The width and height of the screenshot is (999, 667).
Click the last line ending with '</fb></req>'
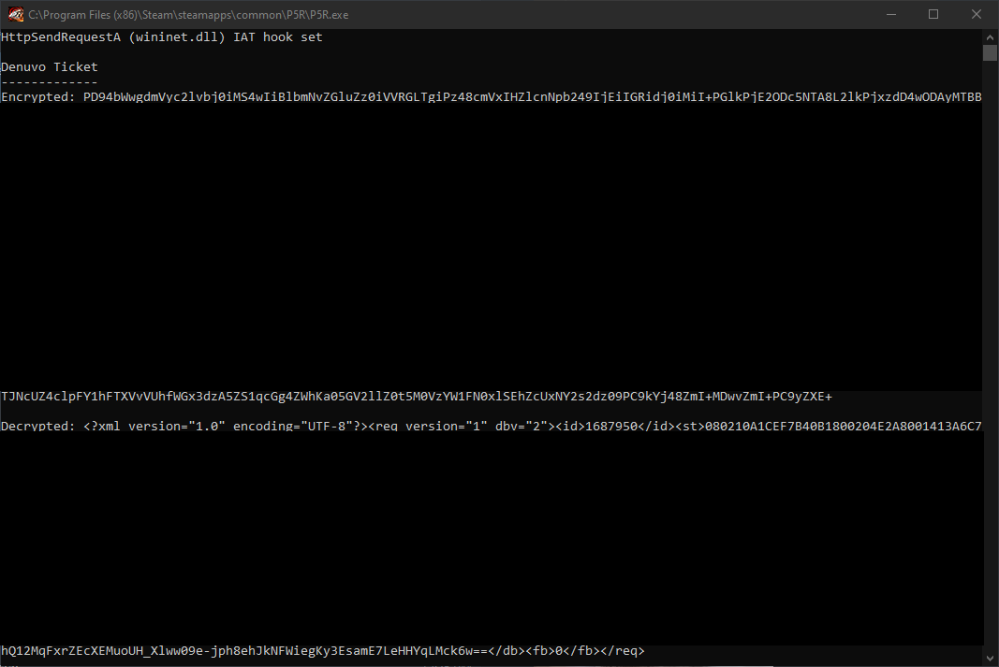pos(323,651)
